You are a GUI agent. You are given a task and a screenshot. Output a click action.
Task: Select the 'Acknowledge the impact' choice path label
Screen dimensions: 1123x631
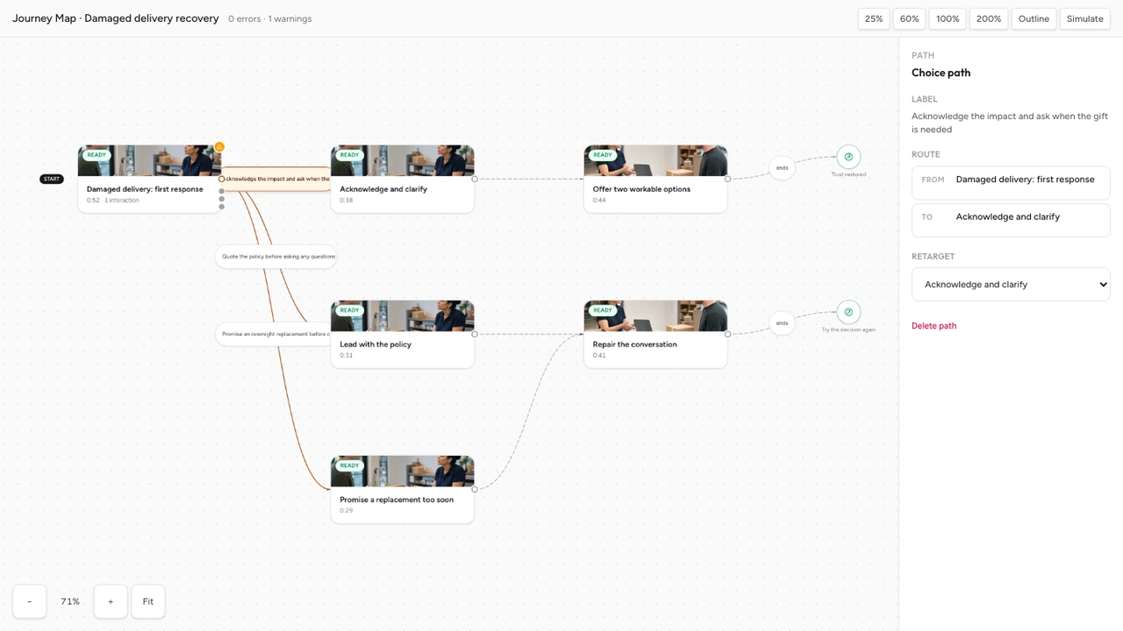[275, 179]
